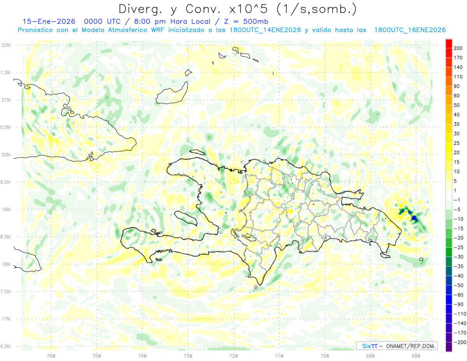The width and height of the screenshot is (467, 361).
Task: Click the '69W' longitude label
Action: pos(370,356)
